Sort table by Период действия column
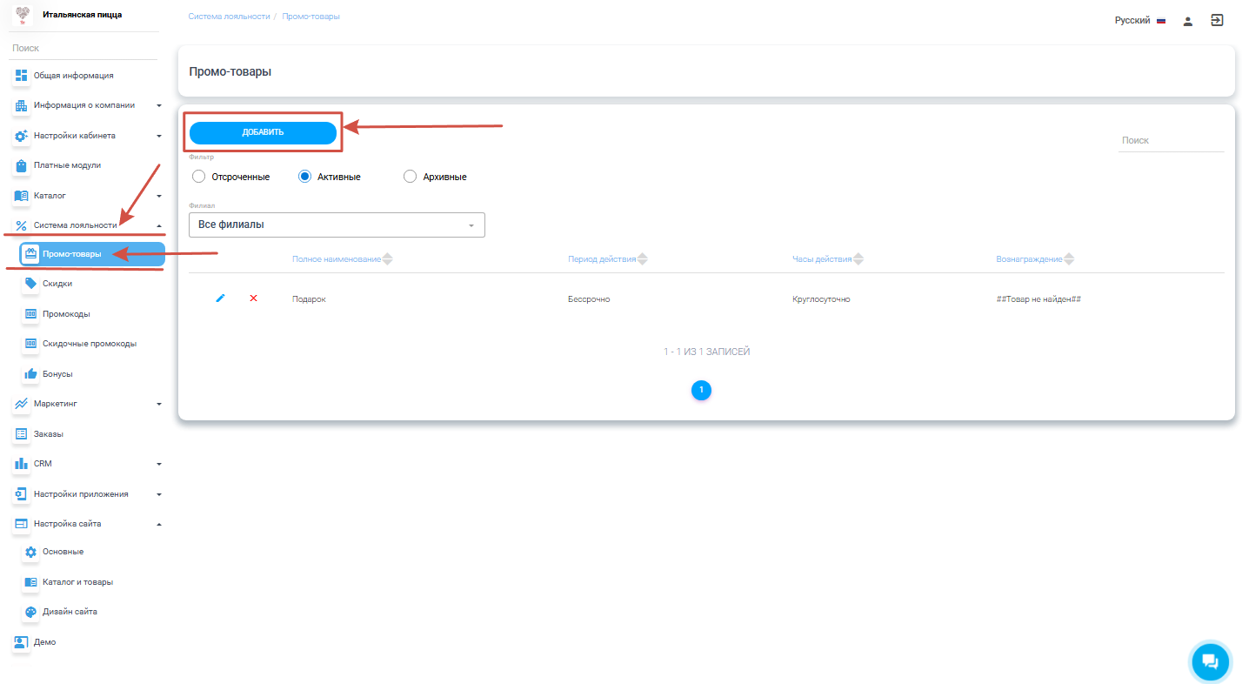This screenshot has height=684, width=1242. tap(607, 259)
